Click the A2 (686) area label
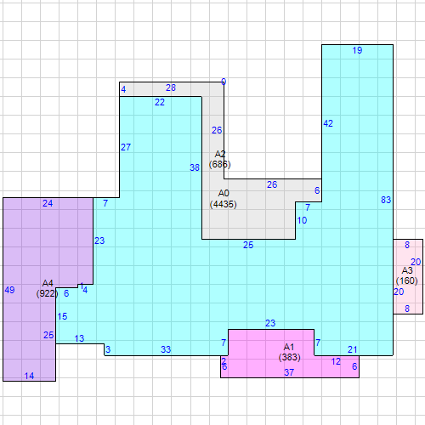The image size is (425, 425). point(220,159)
